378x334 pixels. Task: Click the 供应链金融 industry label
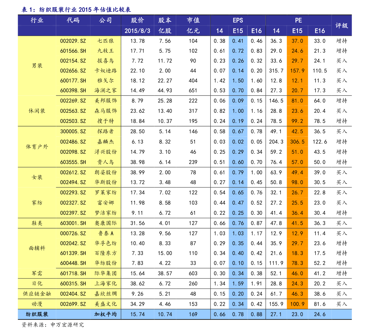(37, 294)
